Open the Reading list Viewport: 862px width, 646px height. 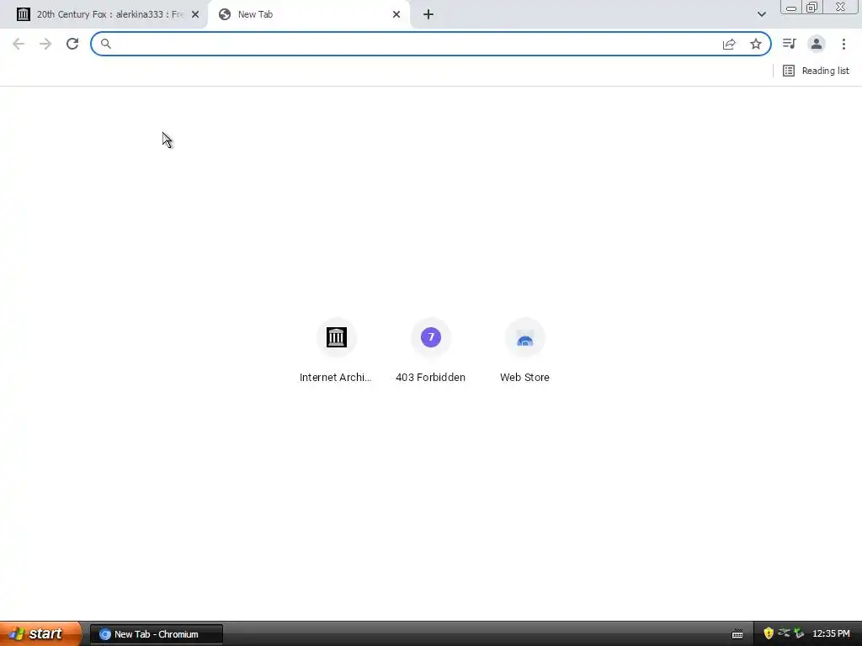click(x=816, y=71)
